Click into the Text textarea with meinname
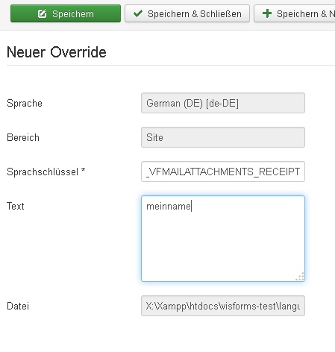335x352 pixels. [223, 239]
